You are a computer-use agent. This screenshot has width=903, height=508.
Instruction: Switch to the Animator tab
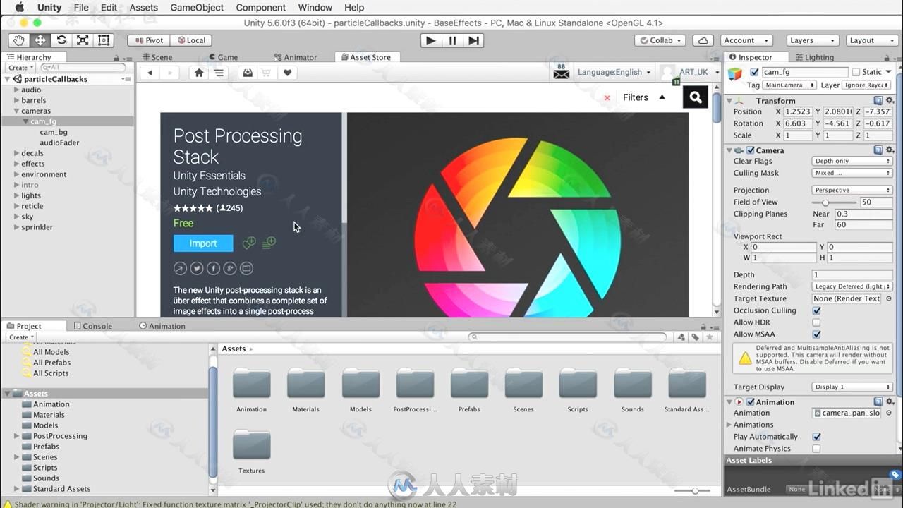click(296, 57)
